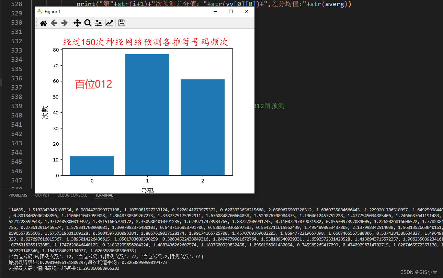This screenshot has width=443, height=278.
Task: Click the bar for number 0
Action: pyautogui.click(x=92, y=166)
